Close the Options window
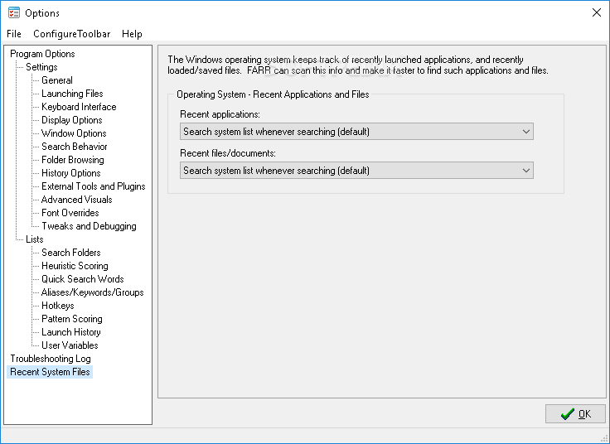The width and height of the screenshot is (610, 444). click(597, 12)
